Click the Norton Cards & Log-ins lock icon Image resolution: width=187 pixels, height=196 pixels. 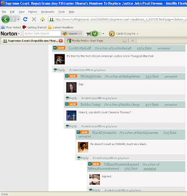tap(112, 34)
